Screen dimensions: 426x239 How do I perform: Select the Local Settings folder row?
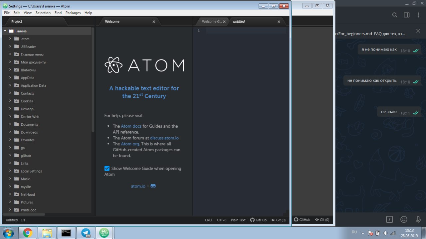click(x=47, y=171)
